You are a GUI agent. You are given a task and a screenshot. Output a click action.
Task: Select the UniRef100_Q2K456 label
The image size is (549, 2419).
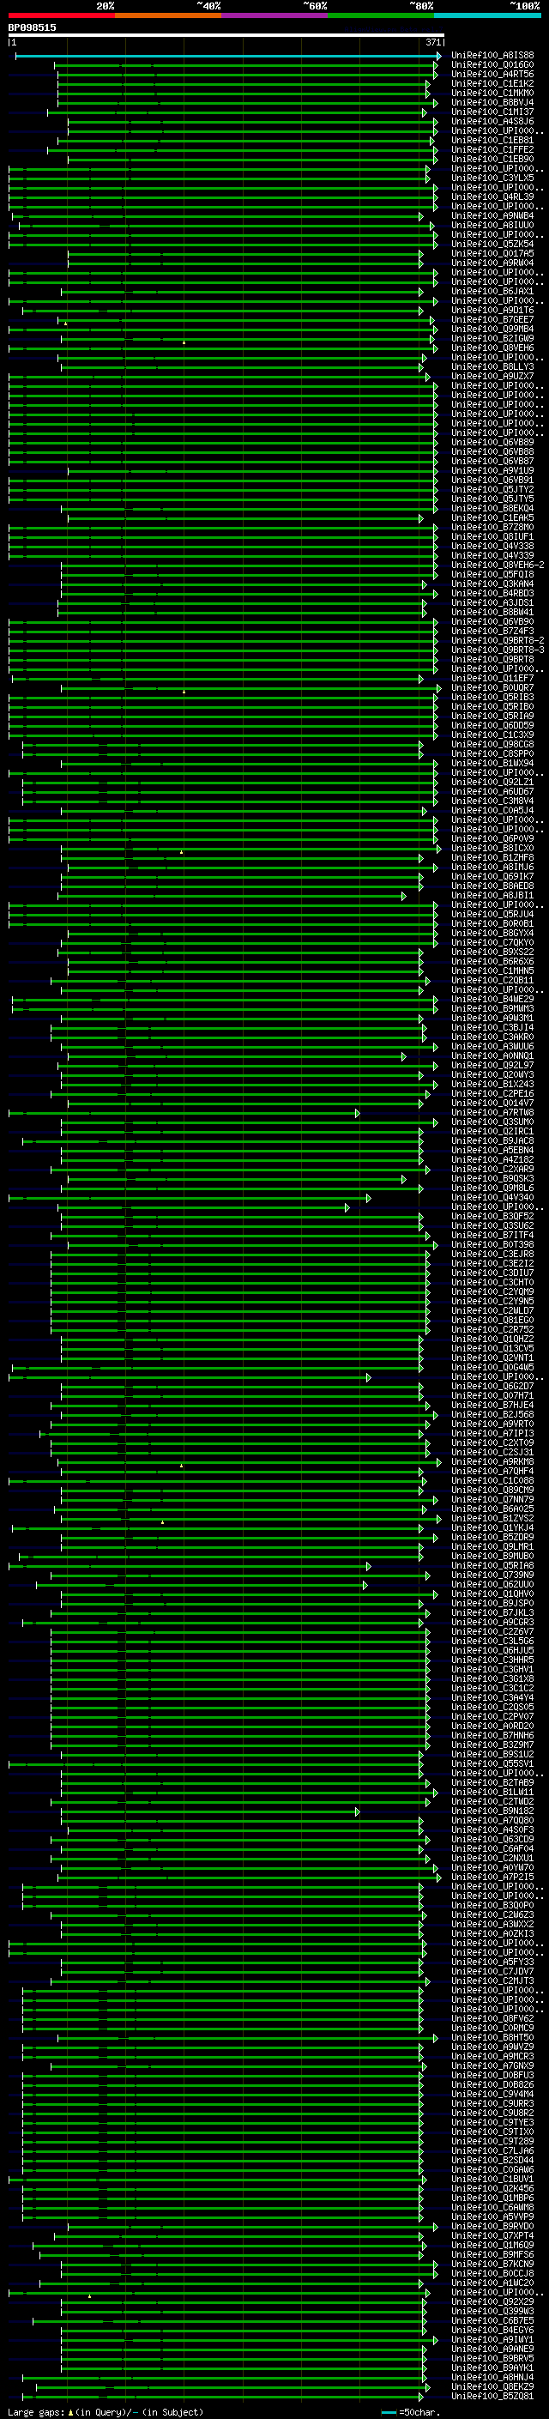[x=492, y=2189]
